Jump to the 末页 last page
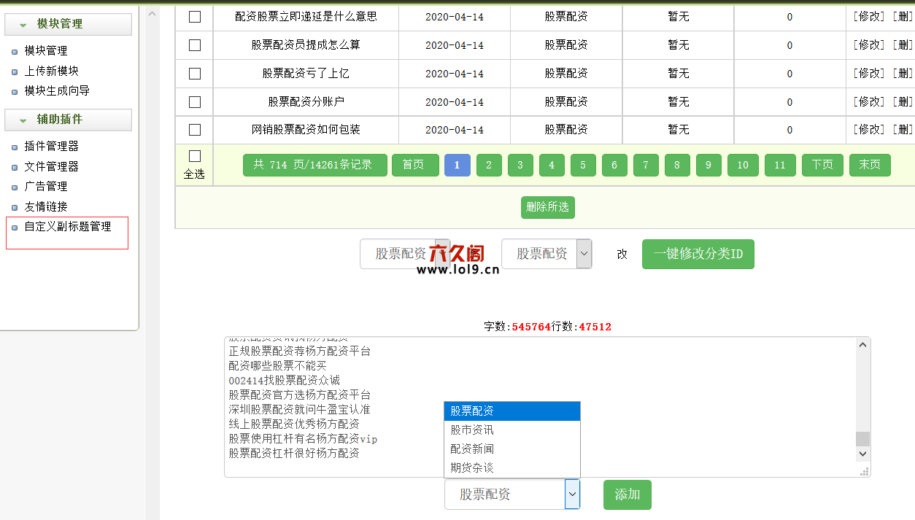The height and width of the screenshot is (520, 915). (869, 166)
